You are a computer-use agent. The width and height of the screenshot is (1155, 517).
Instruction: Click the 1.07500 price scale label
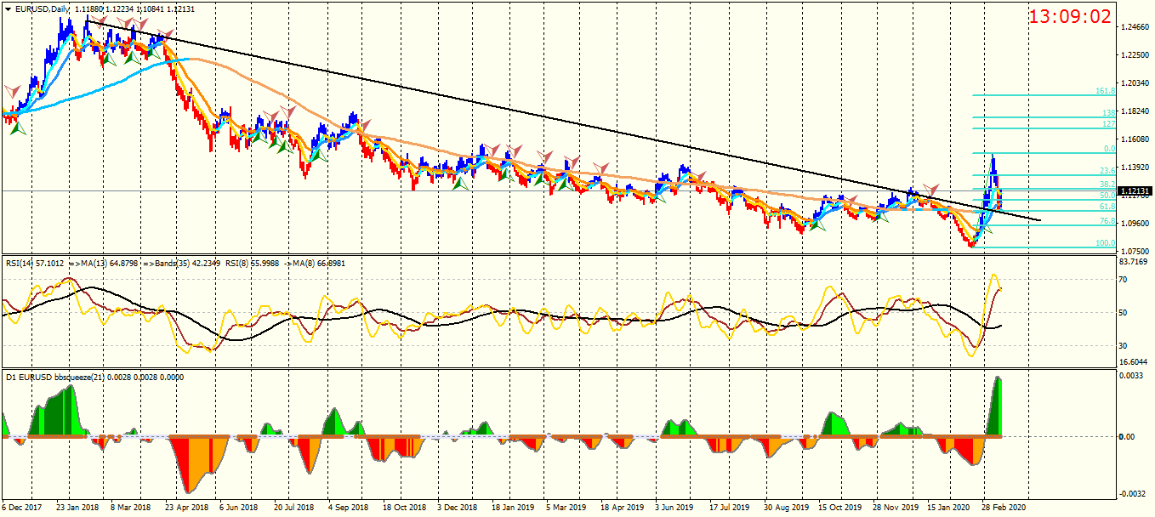[x=1135, y=252]
